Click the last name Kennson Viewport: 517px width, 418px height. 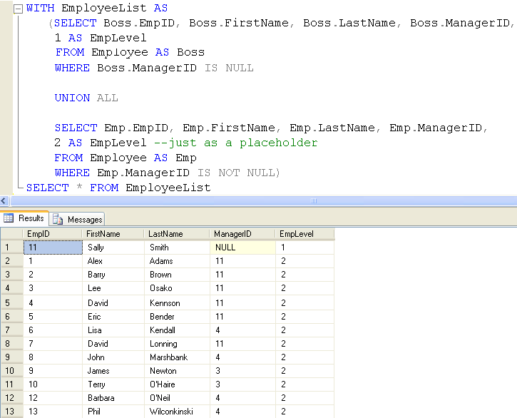coord(165,303)
